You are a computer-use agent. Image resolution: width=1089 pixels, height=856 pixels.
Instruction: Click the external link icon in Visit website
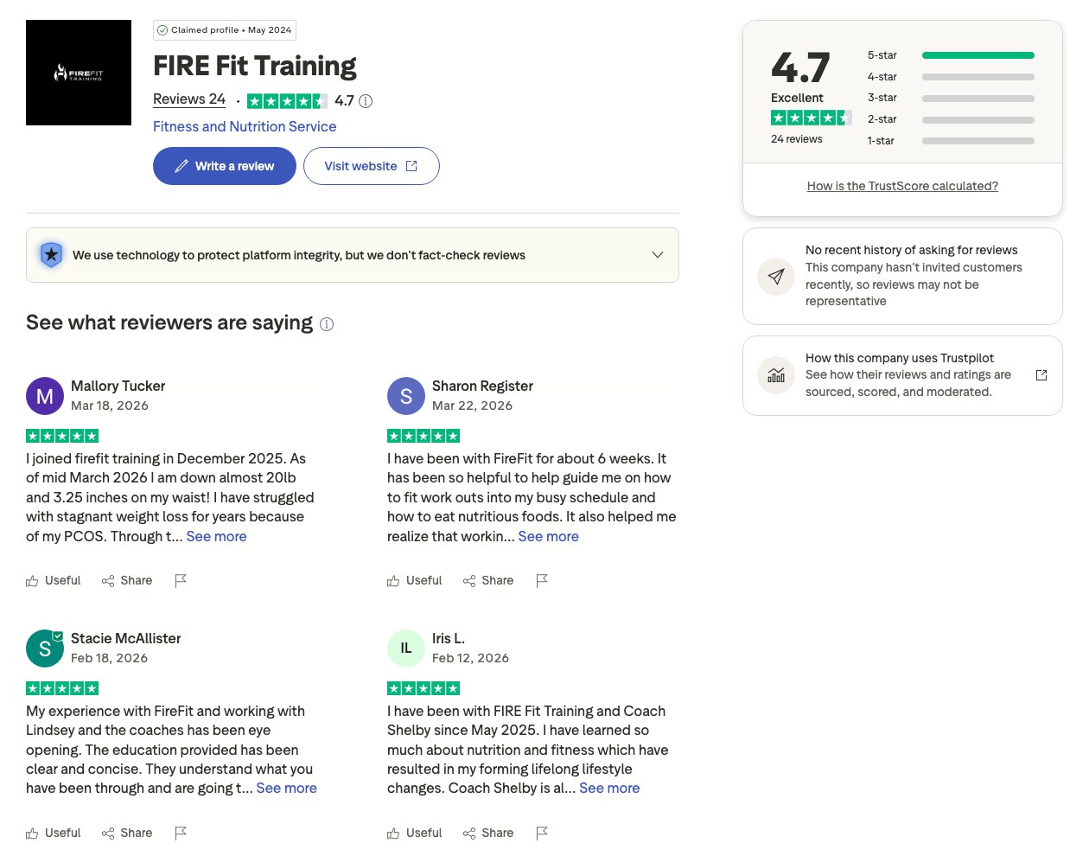tap(411, 166)
